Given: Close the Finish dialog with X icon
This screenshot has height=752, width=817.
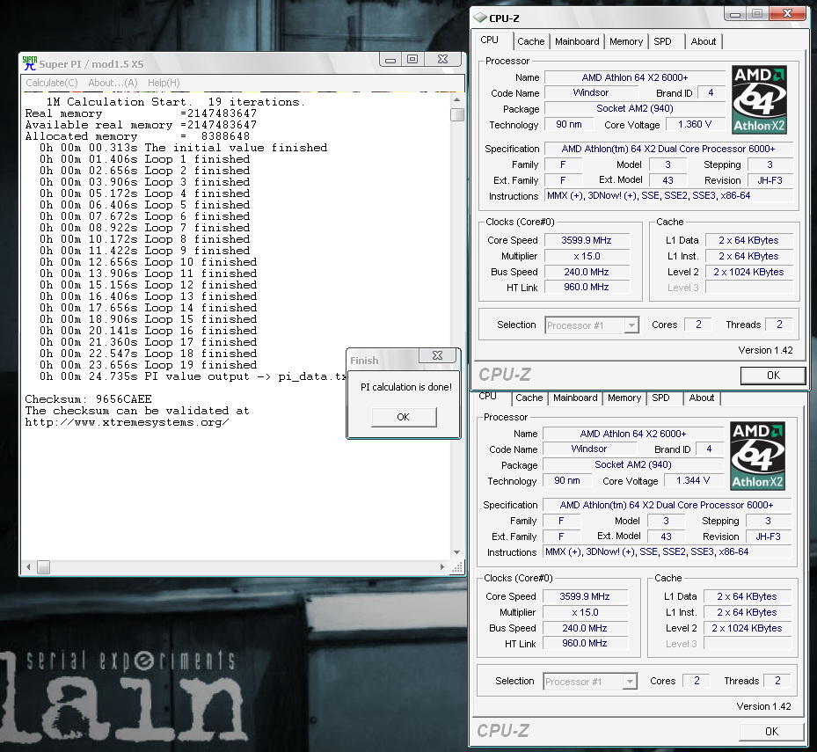Looking at the screenshot, I should click(438, 355).
